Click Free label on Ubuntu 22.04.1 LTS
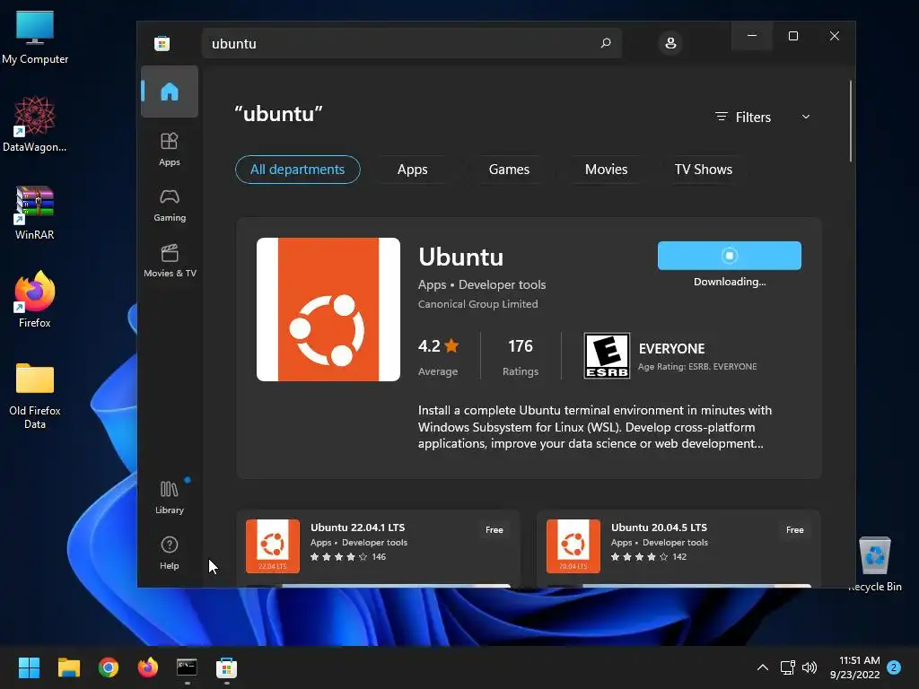 click(495, 529)
